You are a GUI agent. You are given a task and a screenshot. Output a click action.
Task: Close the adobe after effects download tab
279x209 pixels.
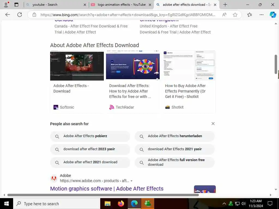pyautogui.click(x=215, y=5)
